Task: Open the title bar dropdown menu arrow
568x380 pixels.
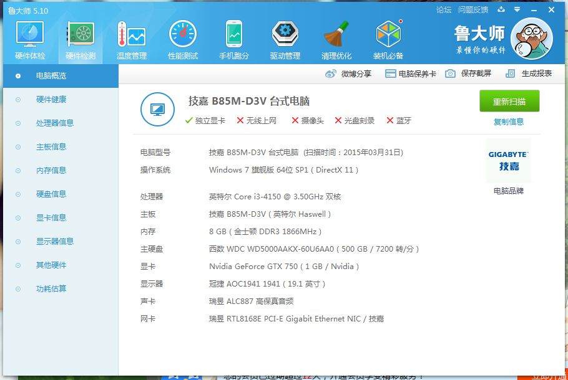Action: [517, 9]
